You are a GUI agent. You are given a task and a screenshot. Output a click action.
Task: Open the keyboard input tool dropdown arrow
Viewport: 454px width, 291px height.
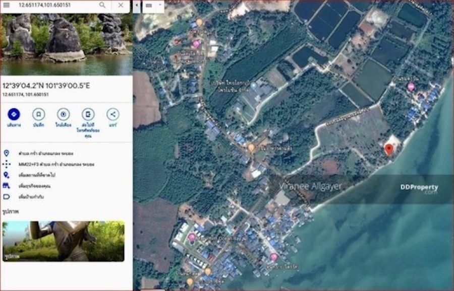(160, 6)
